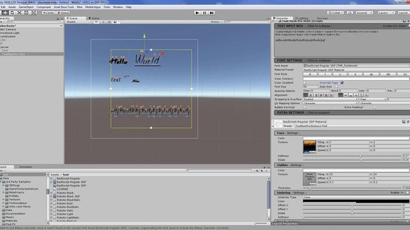The height and width of the screenshot is (230, 410).
Task: Toggle scene audio icon
Action: [x=109, y=22]
